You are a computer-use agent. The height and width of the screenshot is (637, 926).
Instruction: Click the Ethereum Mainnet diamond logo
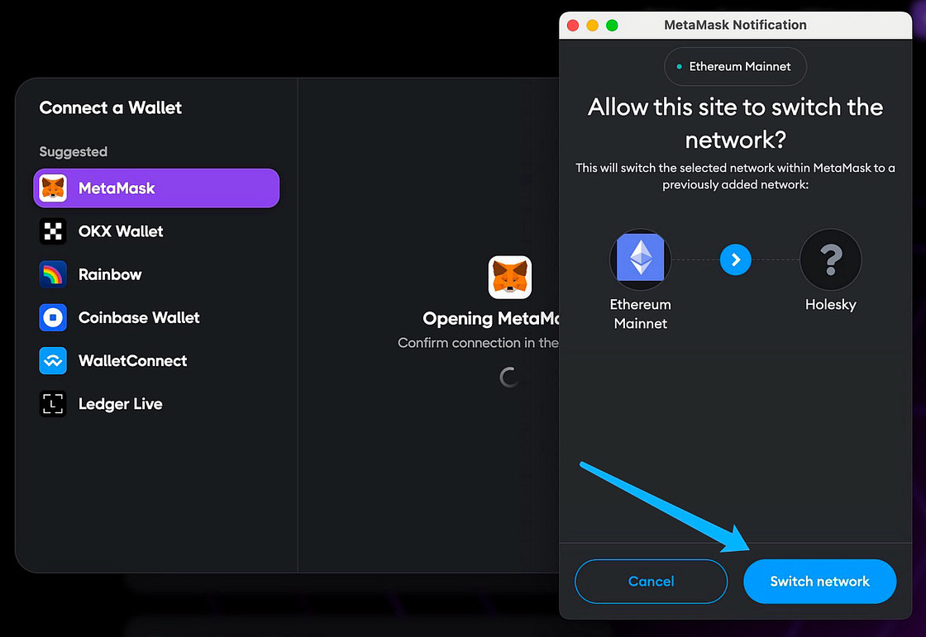coord(641,259)
